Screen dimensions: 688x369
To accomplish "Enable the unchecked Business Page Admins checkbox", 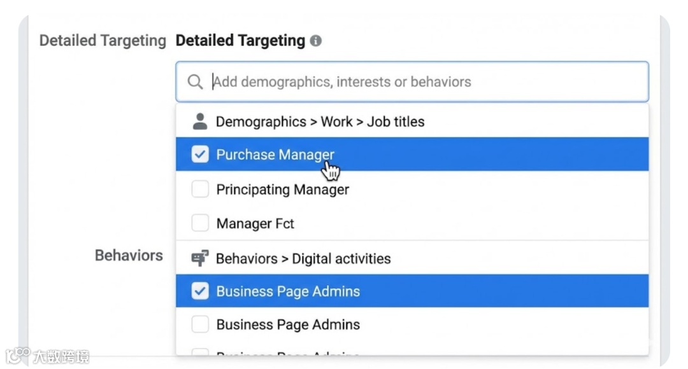I will (x=200, y=324).
